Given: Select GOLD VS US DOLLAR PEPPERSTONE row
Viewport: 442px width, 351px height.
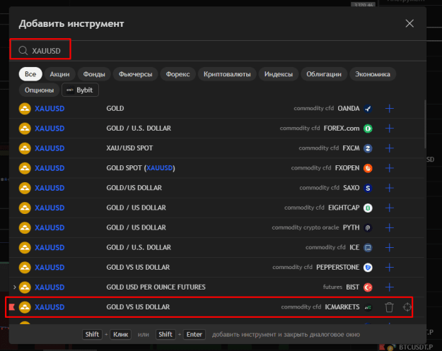Looking at the screenshot, I should 216,268.
